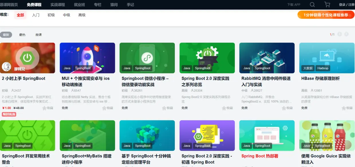Open the Google Guice bottles thumbnail
Viewport: 355px width, 167px height.
(327, 136)
